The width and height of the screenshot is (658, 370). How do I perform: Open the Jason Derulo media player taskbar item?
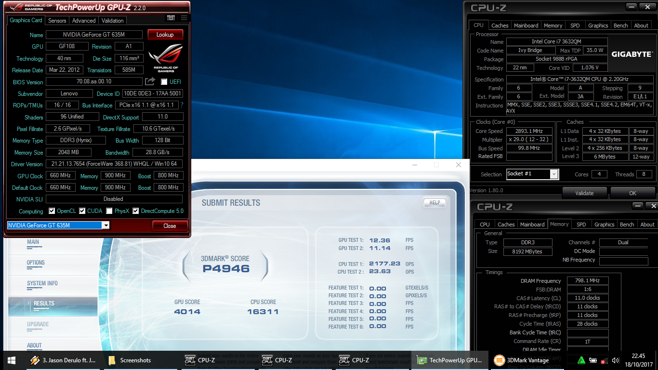(63, 360)
